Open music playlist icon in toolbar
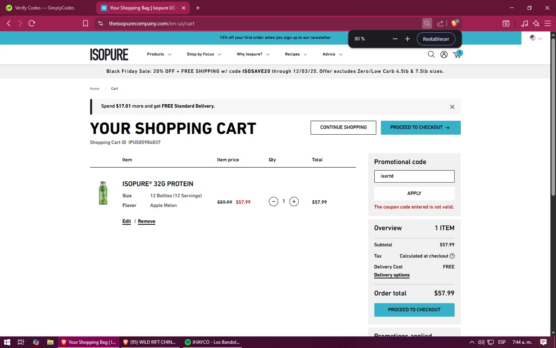The height and width of the screenshot is (348, 556). pyautogui.click(x=524, y=23)
